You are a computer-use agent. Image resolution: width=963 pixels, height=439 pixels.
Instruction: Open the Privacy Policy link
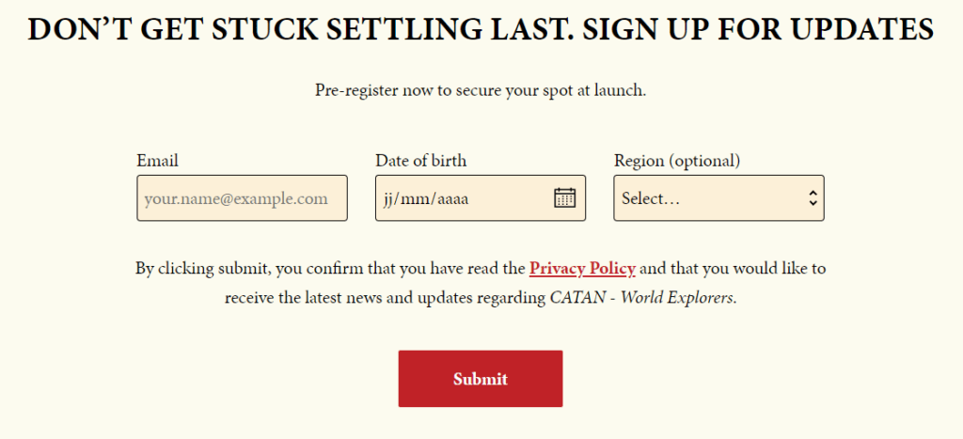pyautogui.click(x=582, y=269)
